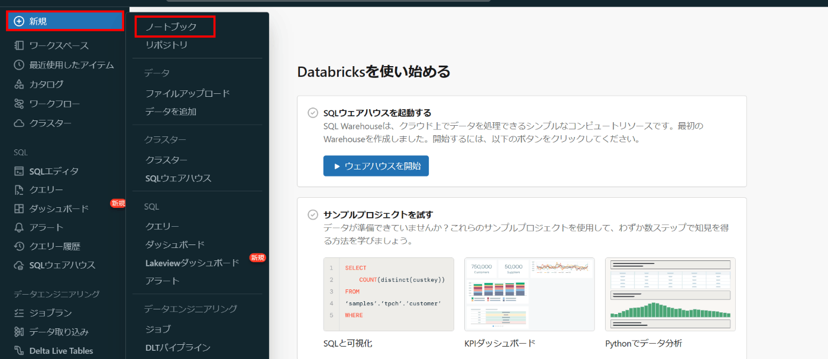
Task: Open Delta Live Tables in the sidebar
Action: tap(62, 351)
